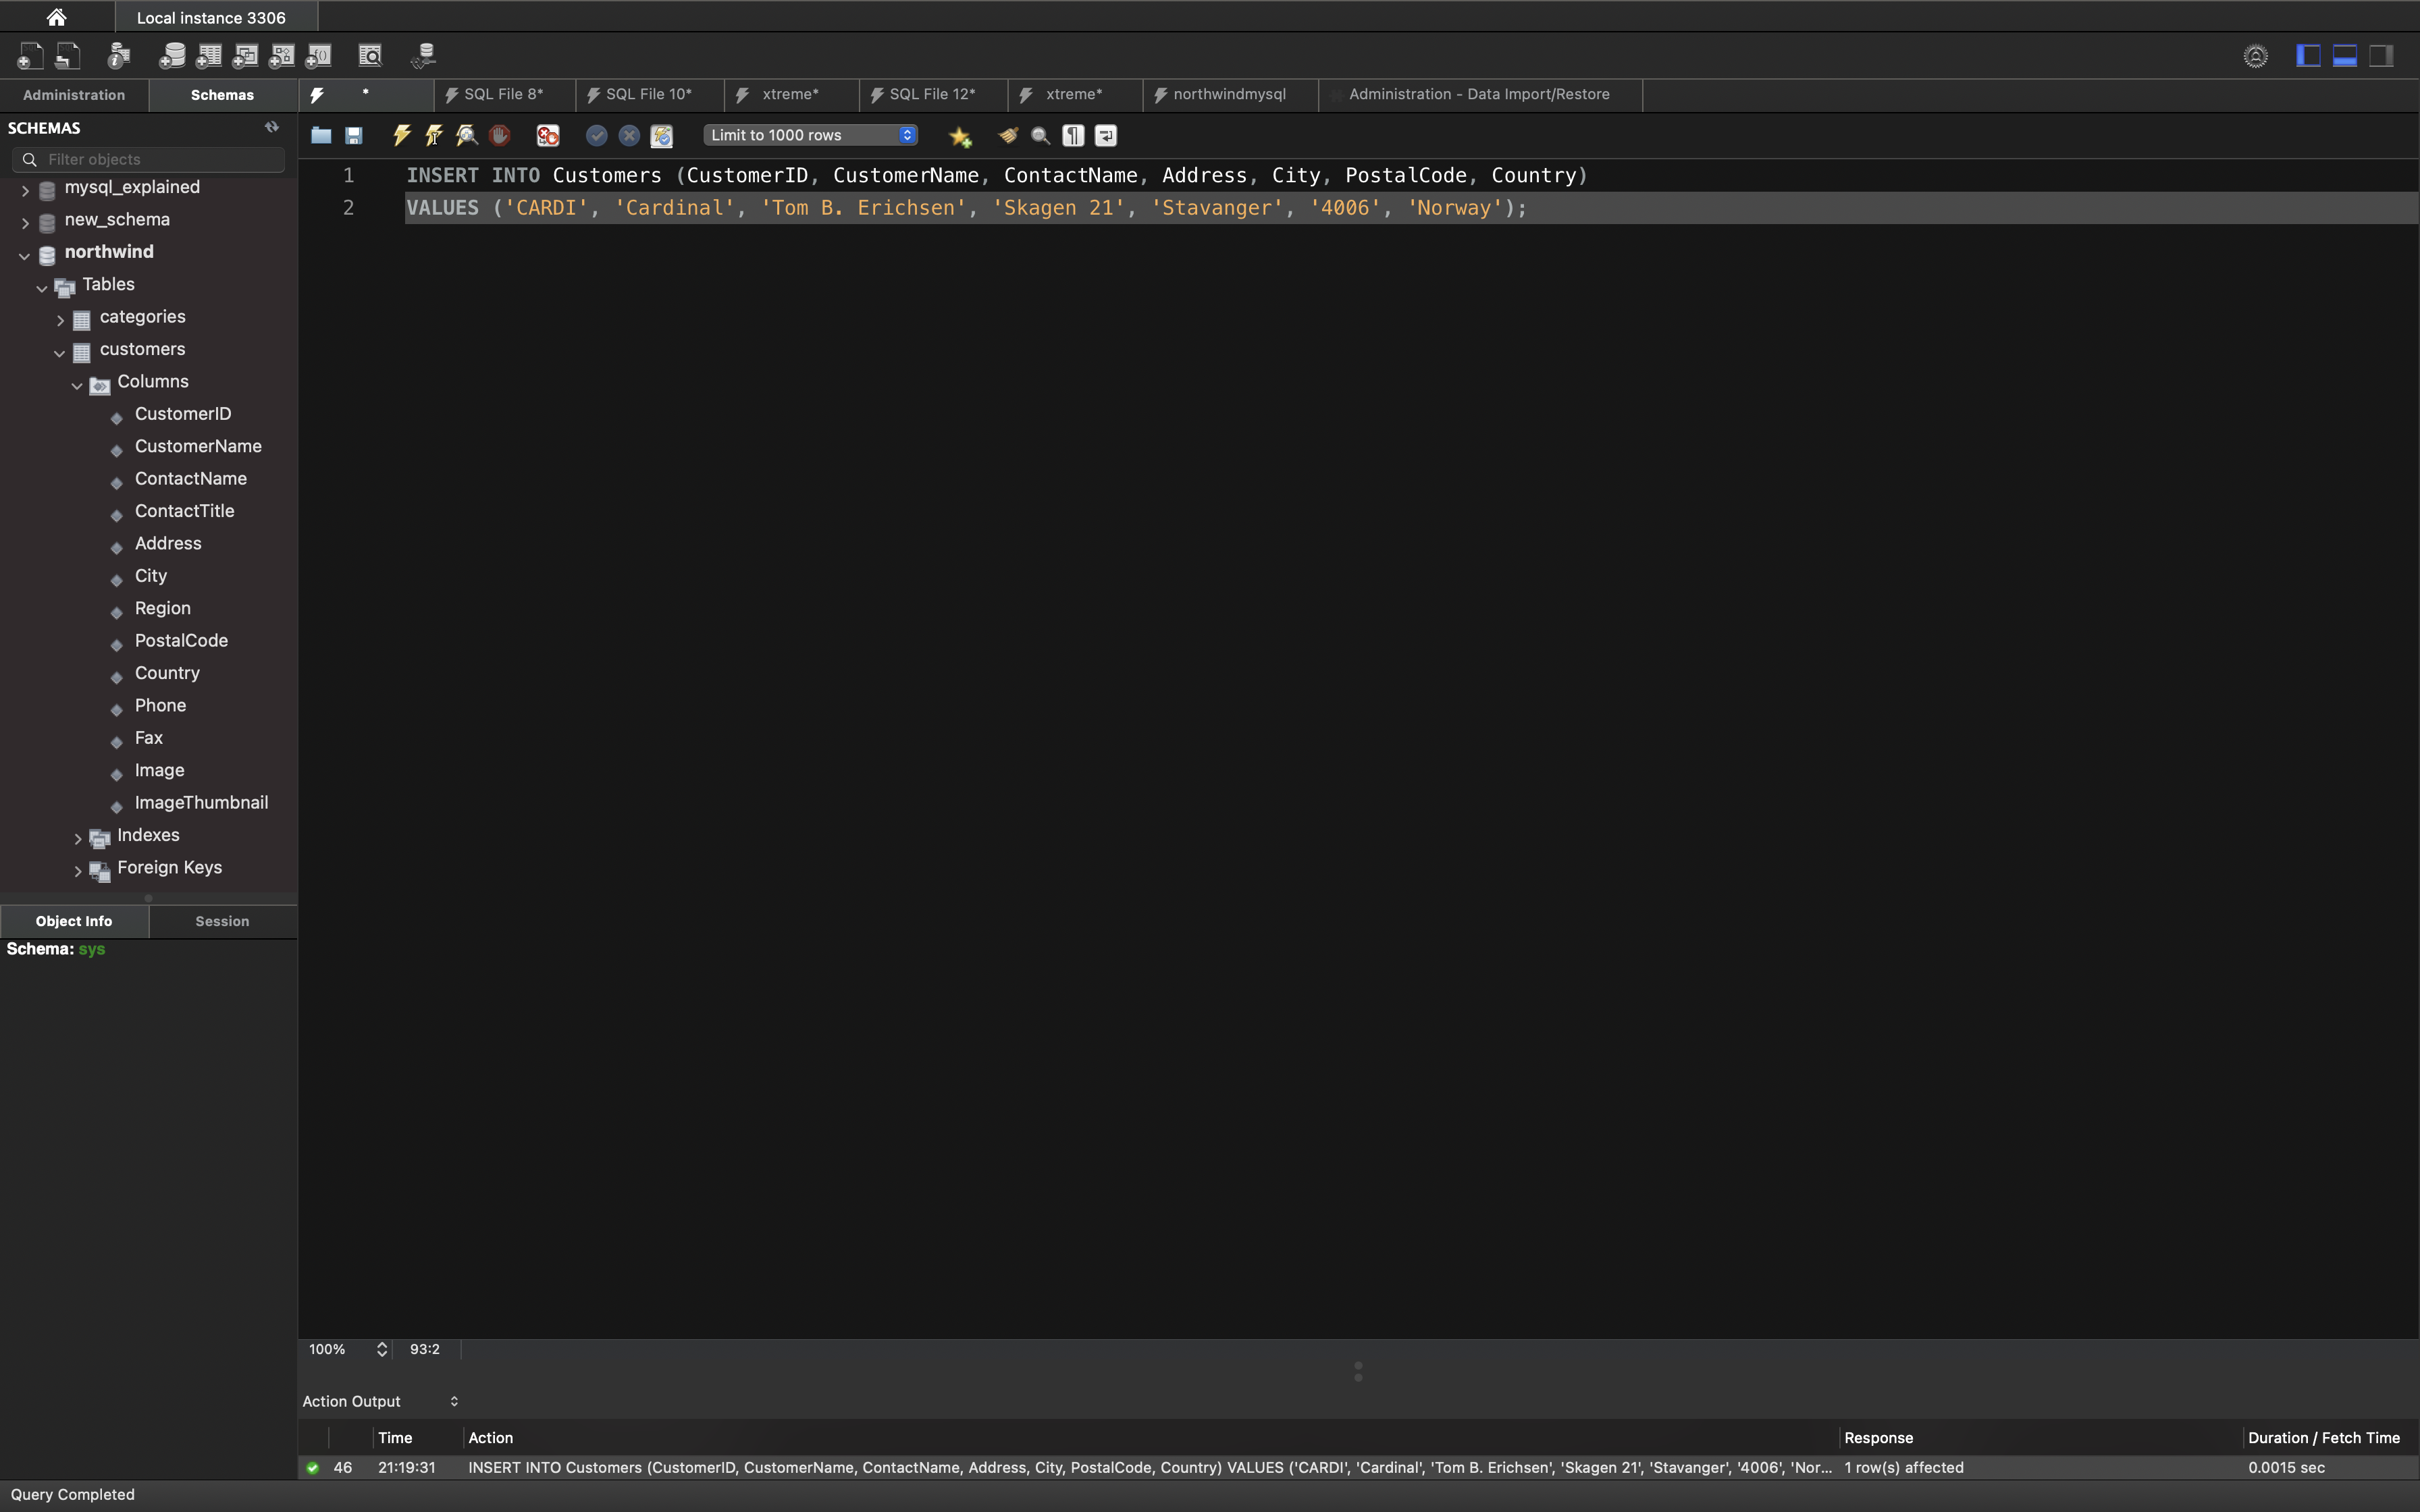Open the Action Output selector

point(380,1401)
